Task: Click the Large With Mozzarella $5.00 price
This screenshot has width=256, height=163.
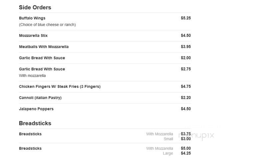Action: coord(186,148)
